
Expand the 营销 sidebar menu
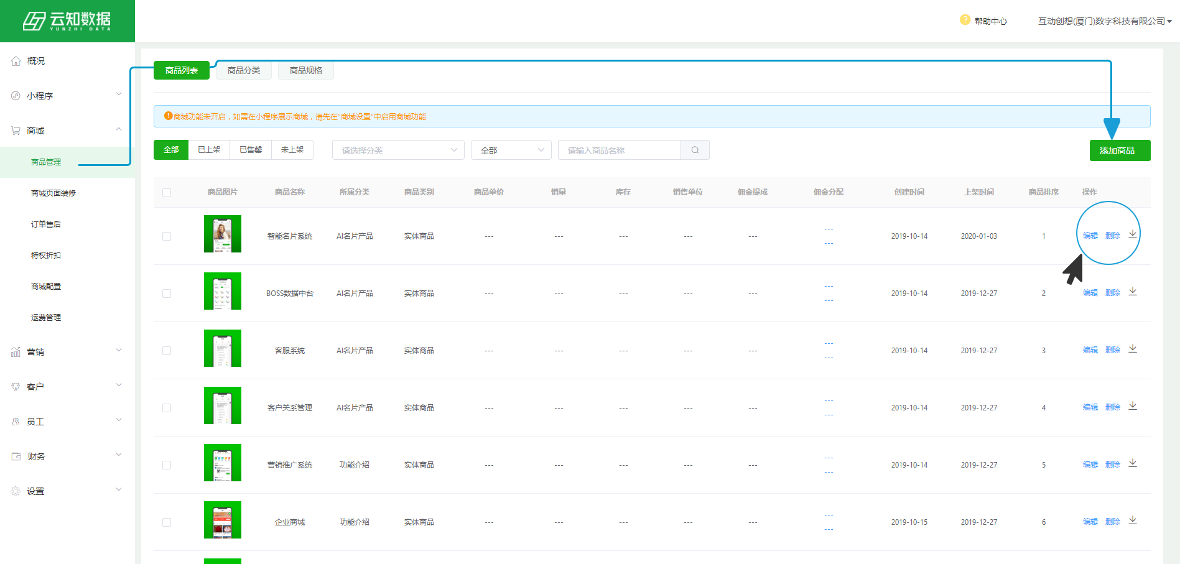pos(119,351)
